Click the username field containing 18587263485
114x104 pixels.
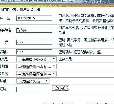point(34,18)
